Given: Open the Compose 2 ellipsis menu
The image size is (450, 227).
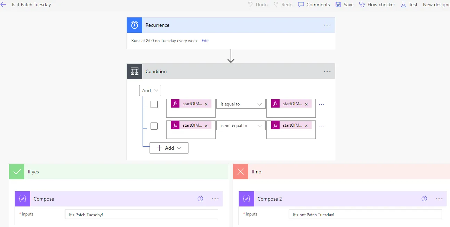Looking at the screenshot, I should point(439,199).
